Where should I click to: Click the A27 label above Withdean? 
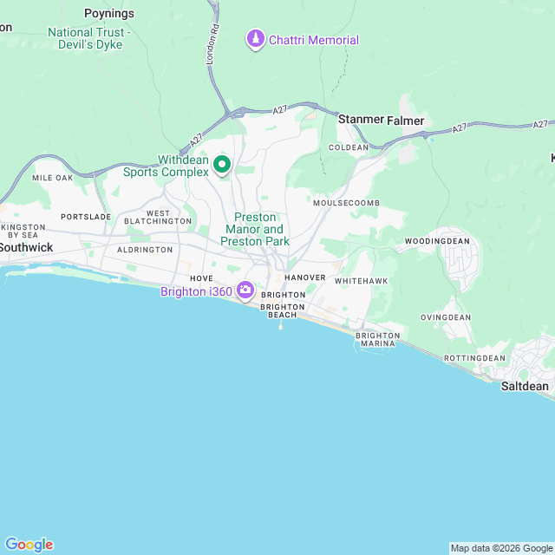click(x=196, y=140)
